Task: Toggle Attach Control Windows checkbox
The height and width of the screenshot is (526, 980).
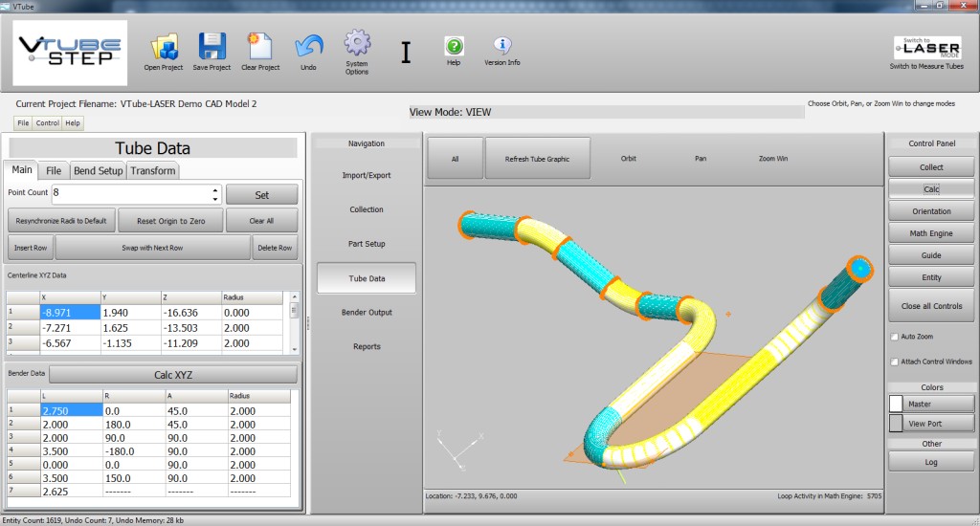Action: click(894, 362)
